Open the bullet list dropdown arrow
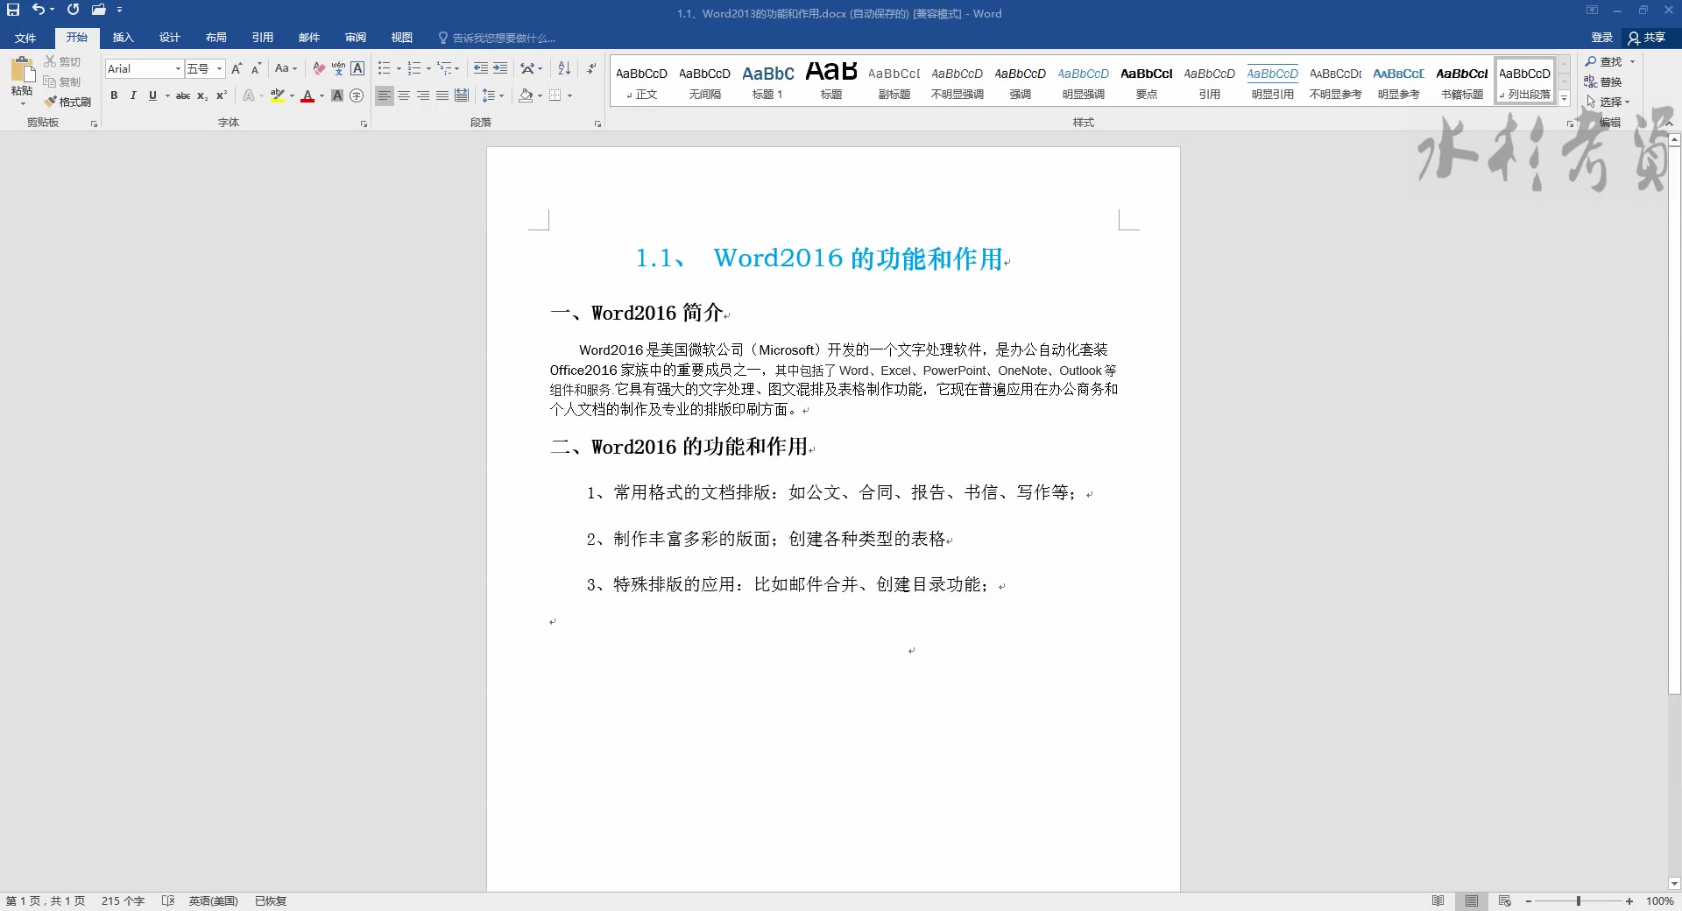This screenshot has width=1682, height=911. coord(399,68)
